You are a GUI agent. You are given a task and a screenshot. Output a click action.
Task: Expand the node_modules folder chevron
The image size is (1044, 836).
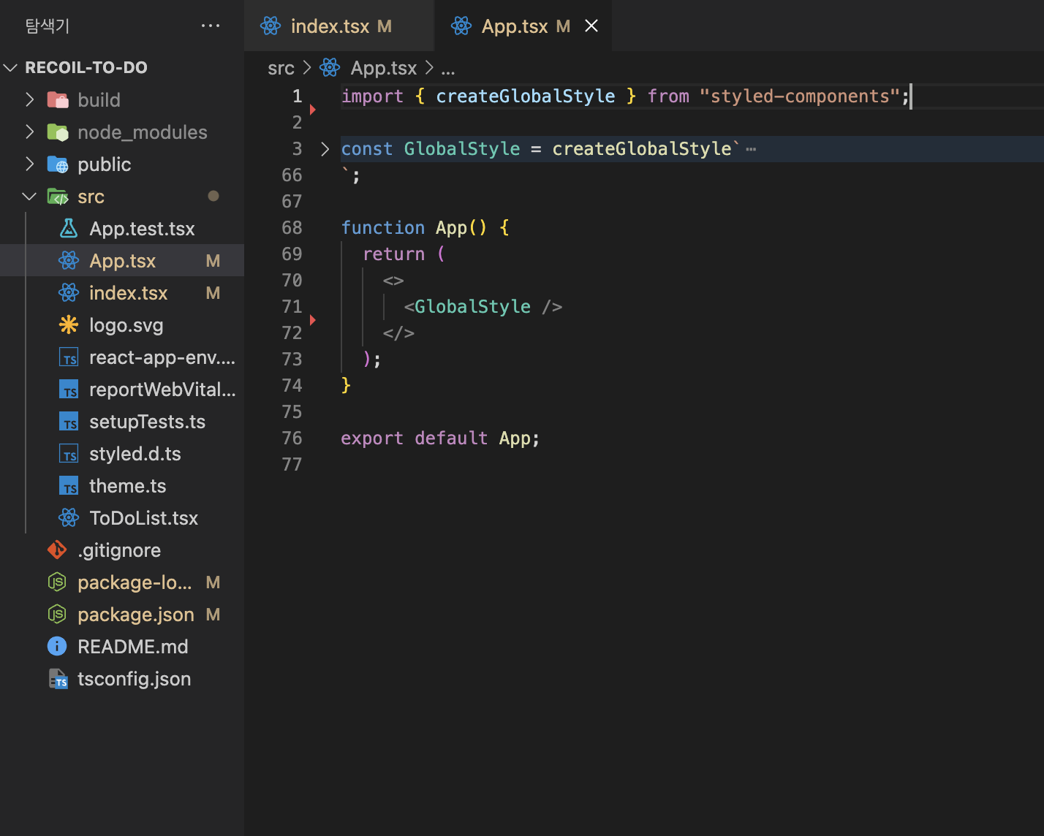pyautogui.click(x=30, y=132)
